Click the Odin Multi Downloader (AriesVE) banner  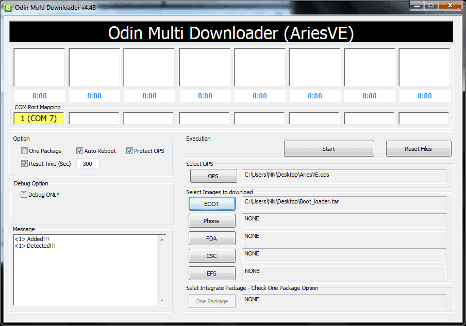[231, 32]
